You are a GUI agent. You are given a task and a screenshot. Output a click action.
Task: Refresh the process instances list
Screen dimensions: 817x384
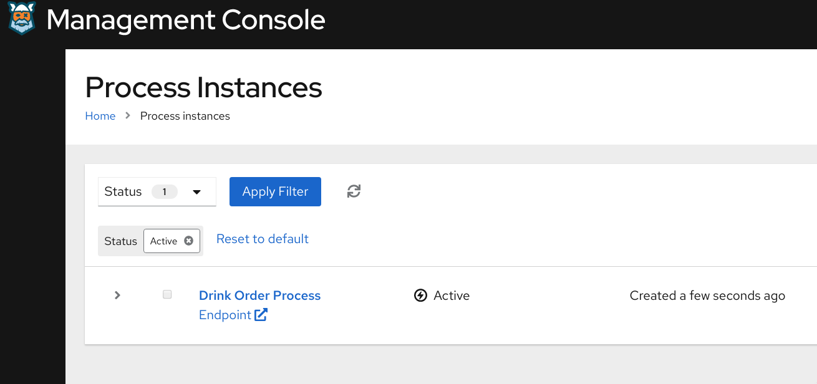(x=354, y=191)
